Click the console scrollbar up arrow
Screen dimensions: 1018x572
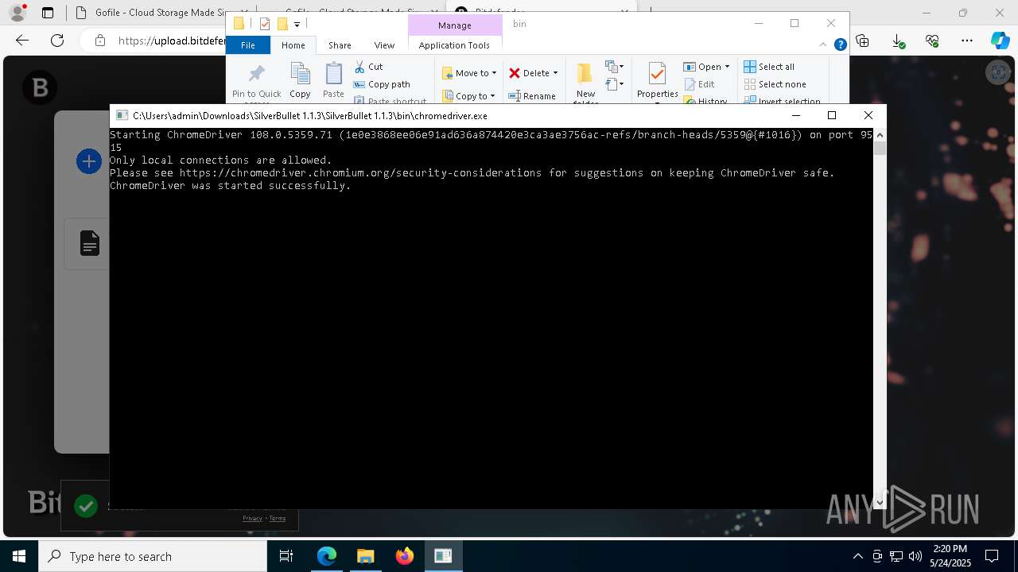(880, 135)
